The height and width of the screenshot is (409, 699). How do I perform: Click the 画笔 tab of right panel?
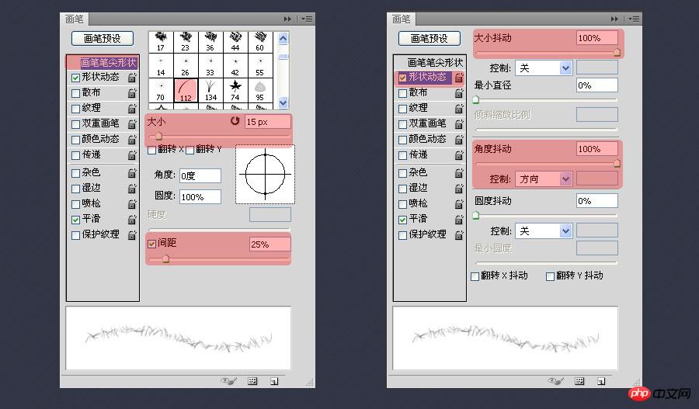click(x=402, y=19)
